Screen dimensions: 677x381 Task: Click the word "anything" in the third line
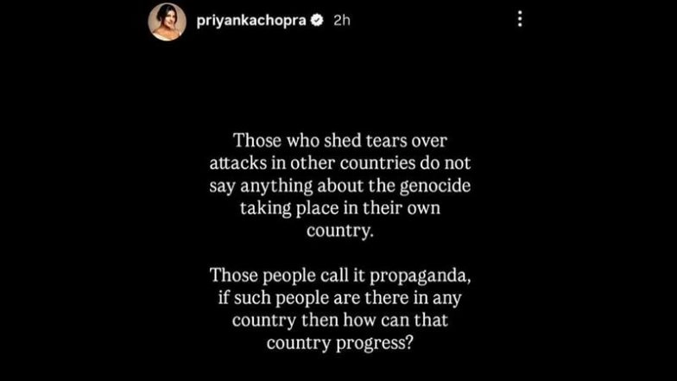coord(276,187)
